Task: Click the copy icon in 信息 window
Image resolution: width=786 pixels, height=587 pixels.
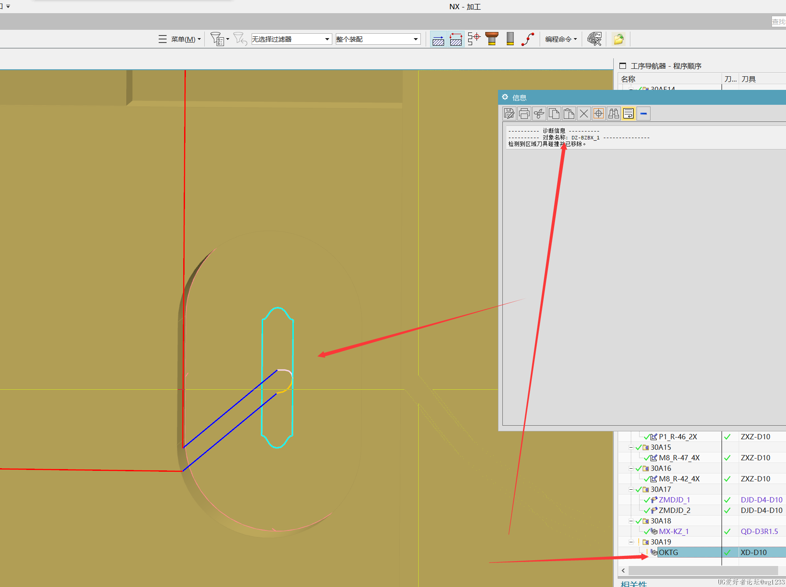Action: click(x=554, y=114)
